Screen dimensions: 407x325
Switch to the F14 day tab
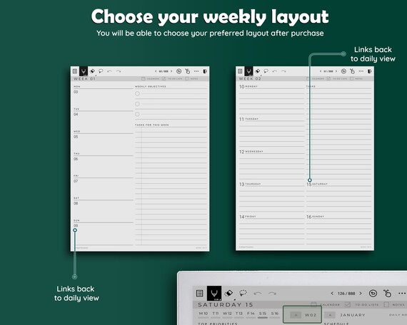(251, 314)
